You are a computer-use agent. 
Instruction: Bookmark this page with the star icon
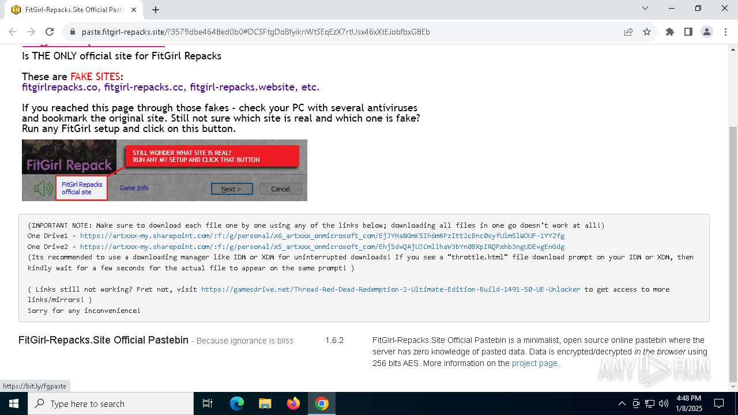click(x=647, y=32)
